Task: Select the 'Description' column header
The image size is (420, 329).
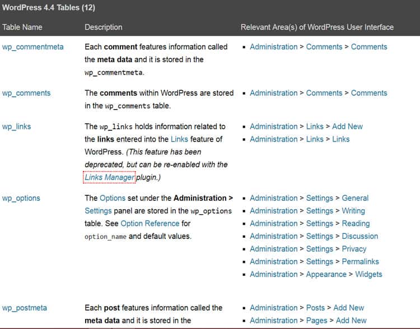Action: 104,27
